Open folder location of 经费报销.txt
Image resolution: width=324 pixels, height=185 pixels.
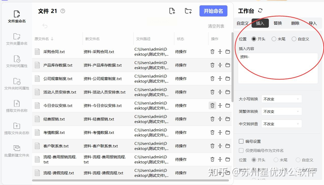228,119
